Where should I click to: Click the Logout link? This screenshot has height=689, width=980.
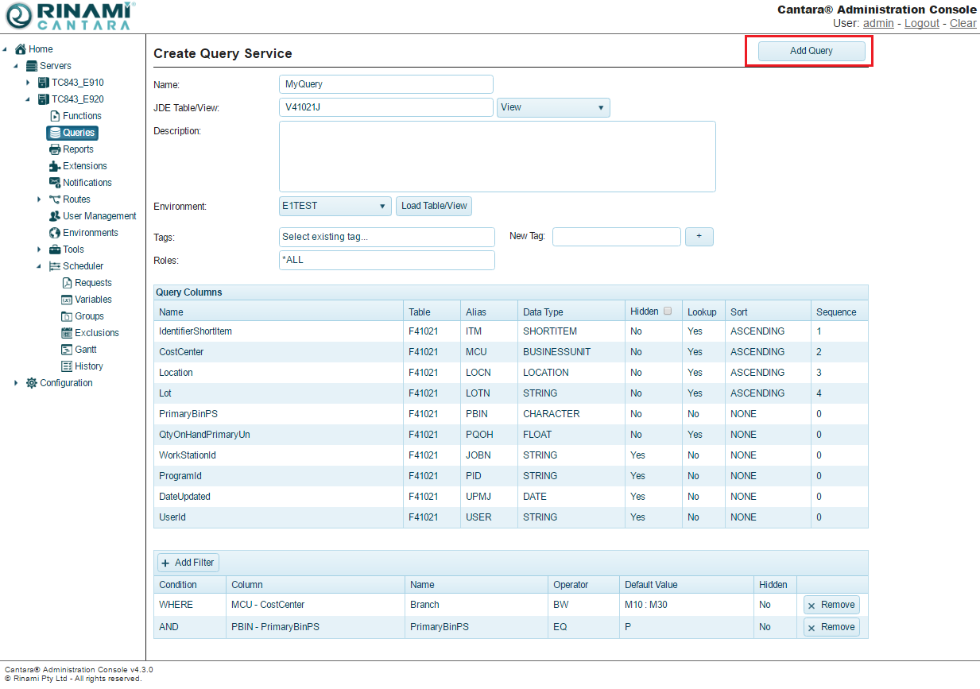click(x=921, y=23)
